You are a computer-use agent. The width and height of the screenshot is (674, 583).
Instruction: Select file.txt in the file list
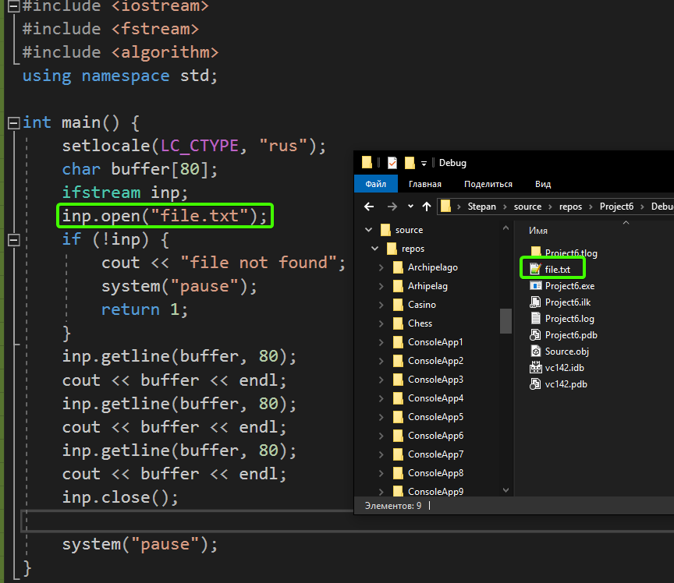[557, 270]
